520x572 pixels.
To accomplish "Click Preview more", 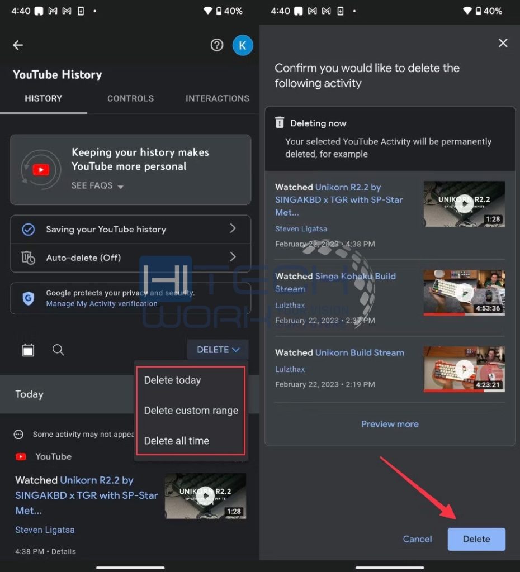I will 390,425.
